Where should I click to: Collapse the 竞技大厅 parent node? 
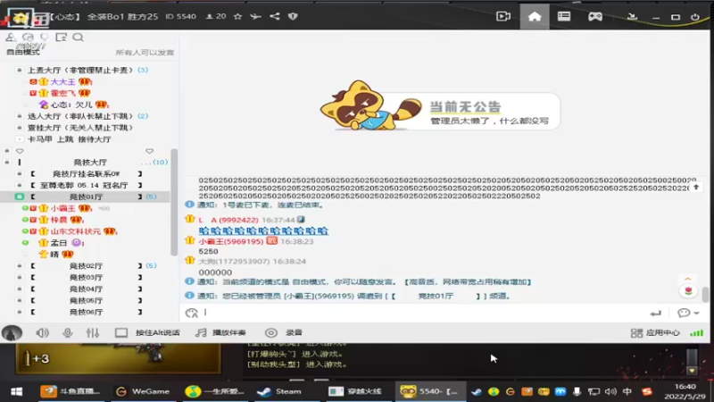point(7,163)
